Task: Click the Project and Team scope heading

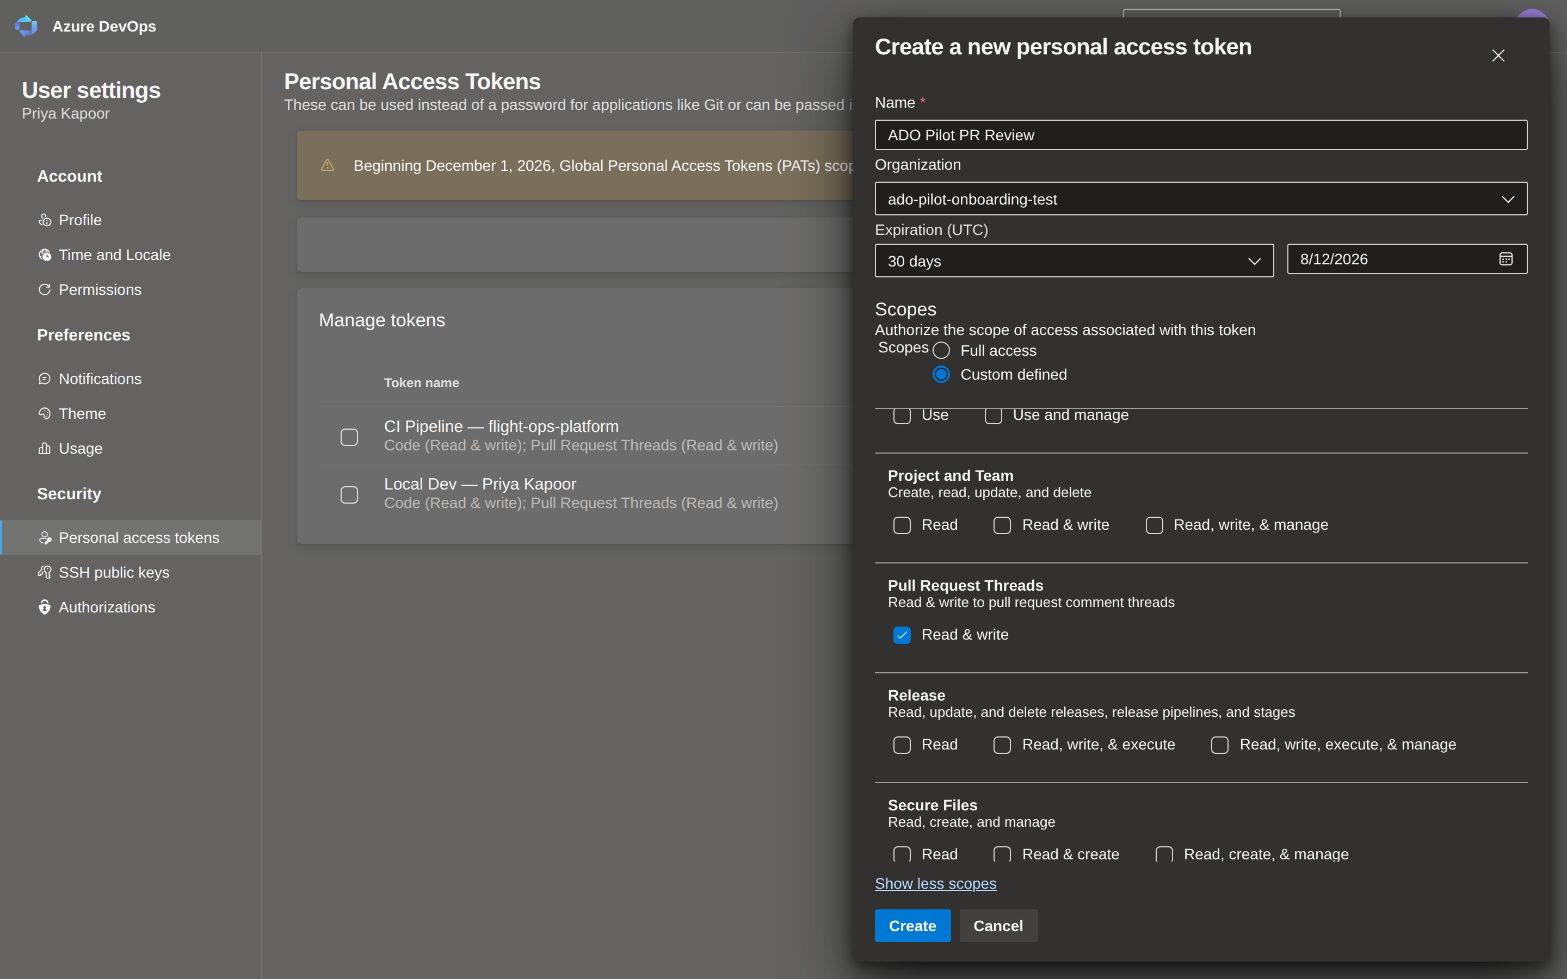Action: click(951, 475)
